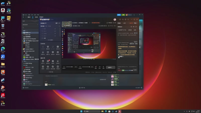Open 管理下载 at bottom of Steam window

pyautogui.click(x=82, y=88)
